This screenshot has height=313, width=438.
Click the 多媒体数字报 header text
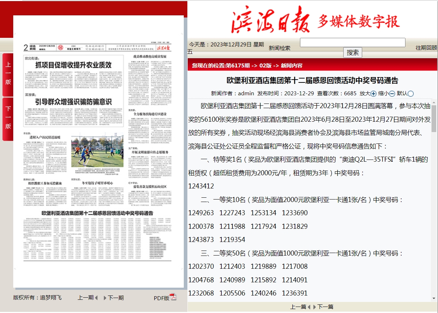358,22
